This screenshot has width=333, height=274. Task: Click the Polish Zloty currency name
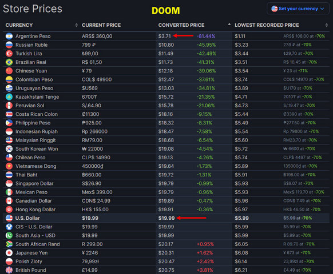(x=29, y=261)
